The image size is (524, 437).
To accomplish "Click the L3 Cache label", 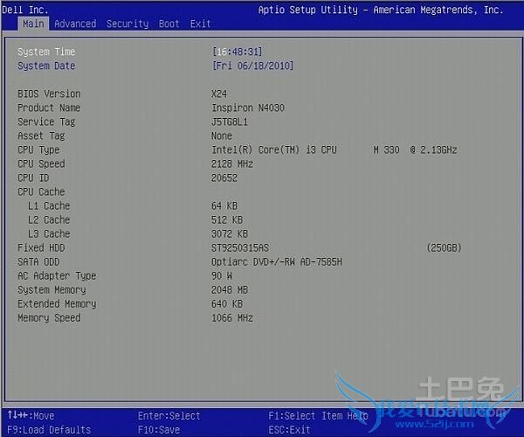I will tap(49, 234).
